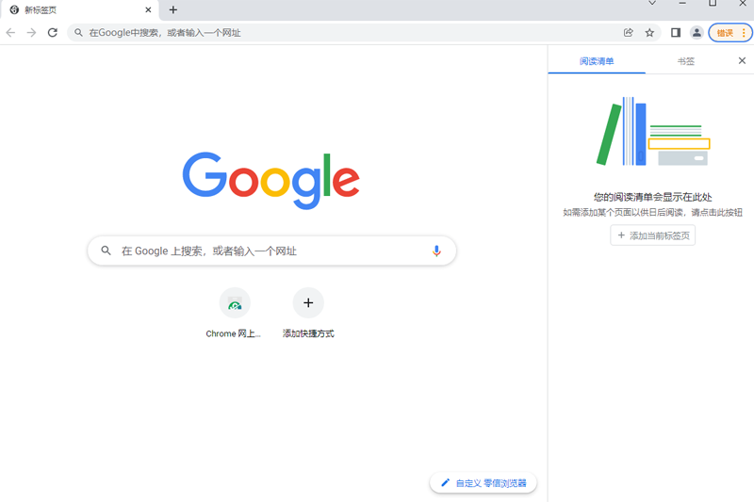Minimize the browser window
This screenshot has height=502, width=754.
(x=682, y=3)
